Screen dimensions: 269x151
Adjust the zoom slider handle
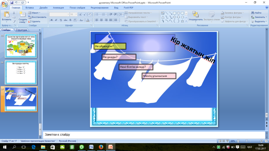[x=247, y=141]
